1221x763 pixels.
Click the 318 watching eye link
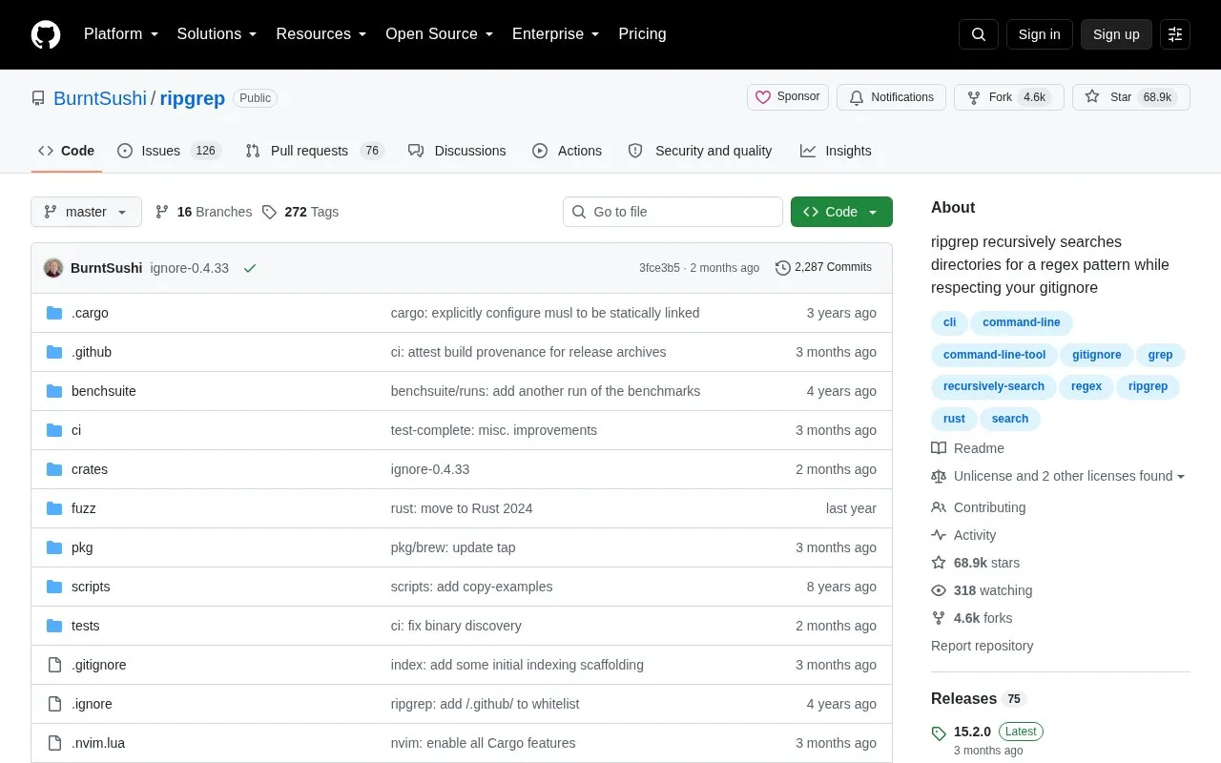pyautogui.click(x=982, y=590)
